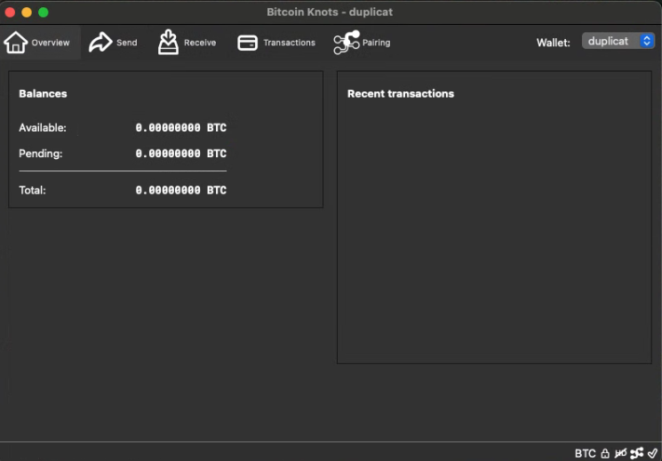Maximize the window with green button

coord(43,12)
